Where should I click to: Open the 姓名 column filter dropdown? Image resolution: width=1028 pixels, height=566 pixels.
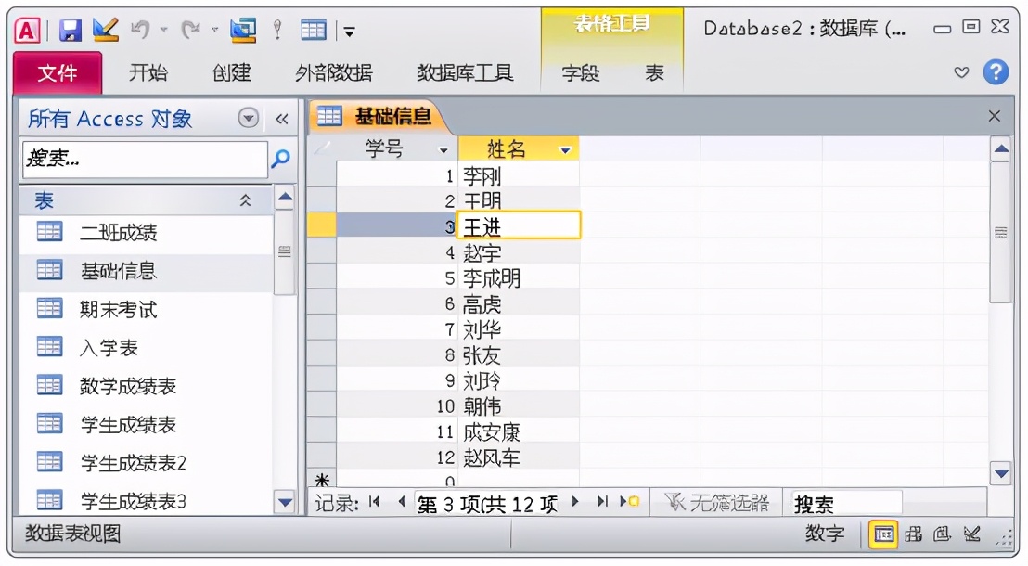(565, 148)
